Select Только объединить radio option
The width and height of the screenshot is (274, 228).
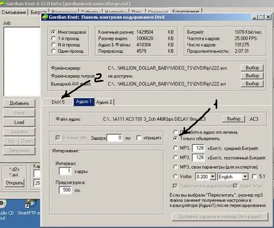coord(175,139)
